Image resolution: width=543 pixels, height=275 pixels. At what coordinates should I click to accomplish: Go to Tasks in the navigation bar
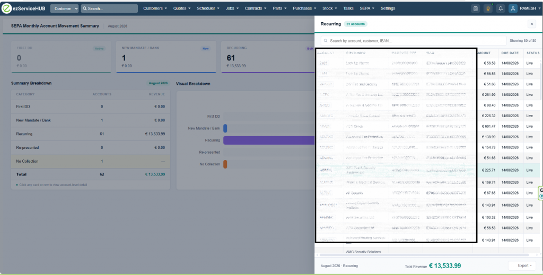click(x=348, y=8)
